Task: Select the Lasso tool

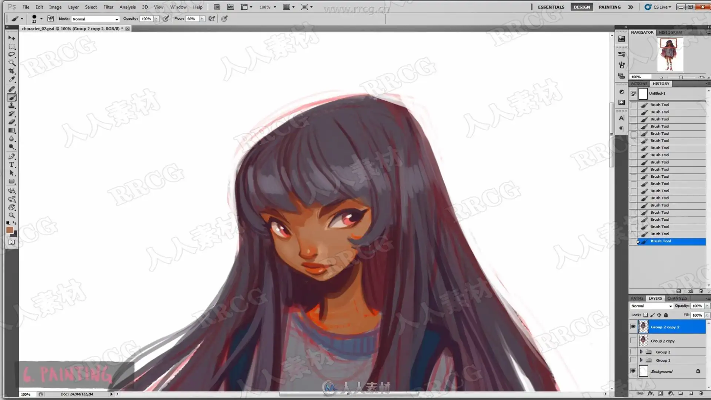Action: tap(11, 54)
